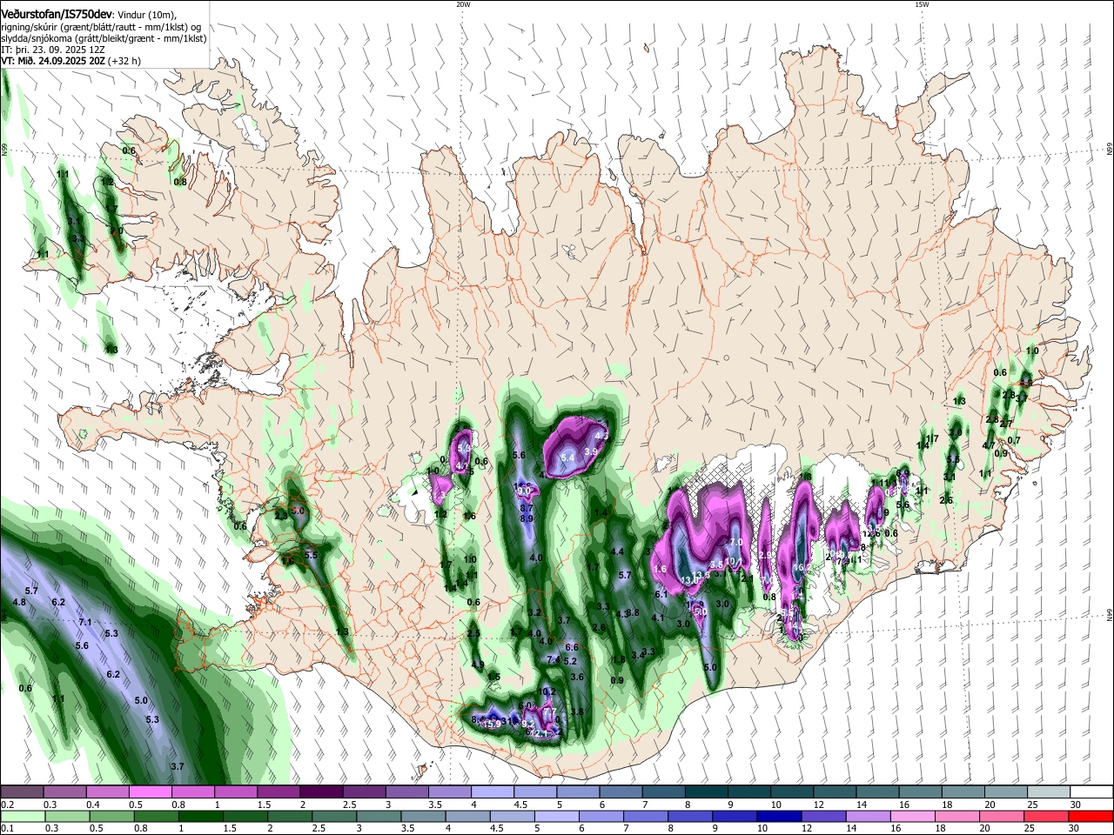Select upper legend swatch between 8 and 9

point(706,792)
